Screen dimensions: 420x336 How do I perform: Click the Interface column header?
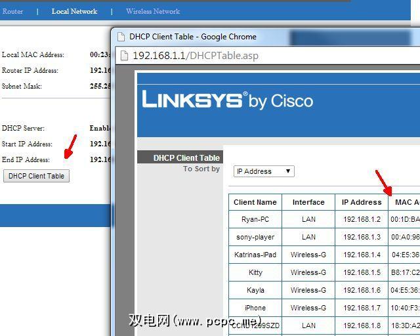[x=308, y=202]
